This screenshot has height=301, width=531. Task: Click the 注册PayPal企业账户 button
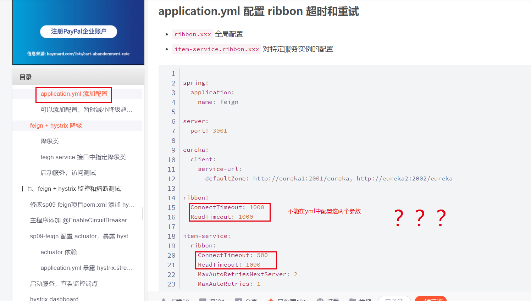click(x=78, y=32)
